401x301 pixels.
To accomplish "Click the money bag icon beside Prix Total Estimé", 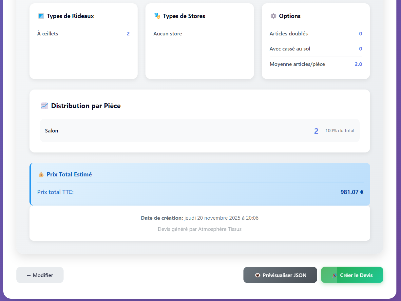I will pyautogui.click(x=41, y=174).
